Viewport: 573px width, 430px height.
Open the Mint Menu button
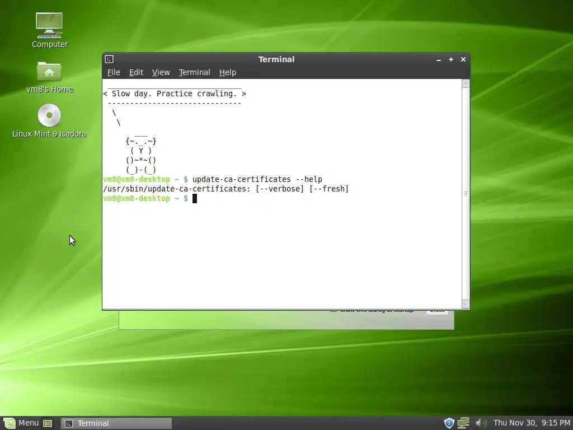pyautogui.click(x=20, y=423)
